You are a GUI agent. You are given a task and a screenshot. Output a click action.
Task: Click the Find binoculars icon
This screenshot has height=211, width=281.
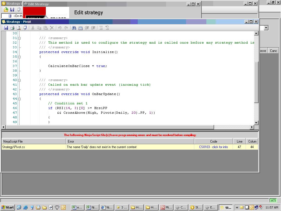(74, 28)
